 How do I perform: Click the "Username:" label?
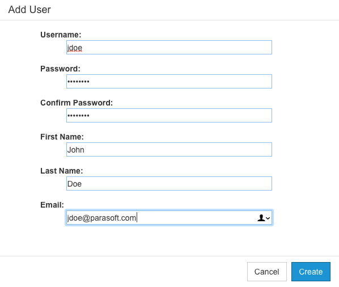pos(61,35)
